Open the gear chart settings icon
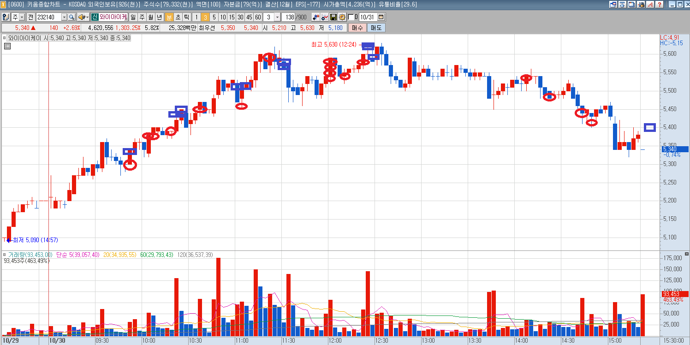 [x=342, y=17]
